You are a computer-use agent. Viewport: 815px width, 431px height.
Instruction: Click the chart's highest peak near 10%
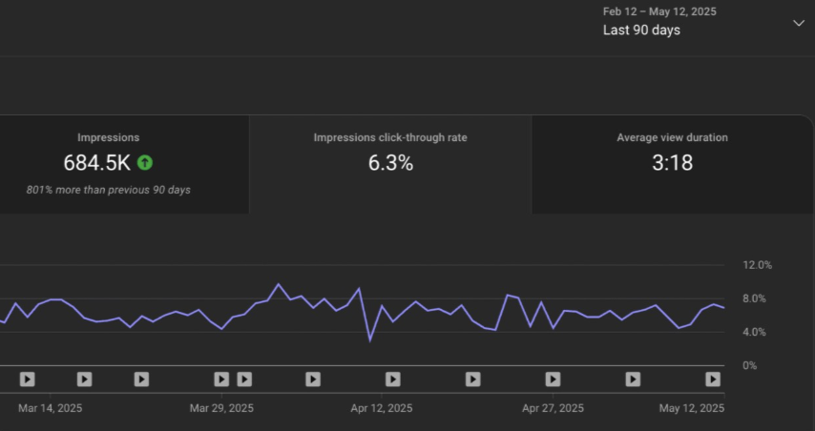pyautogui.click(x=279, y=284)
